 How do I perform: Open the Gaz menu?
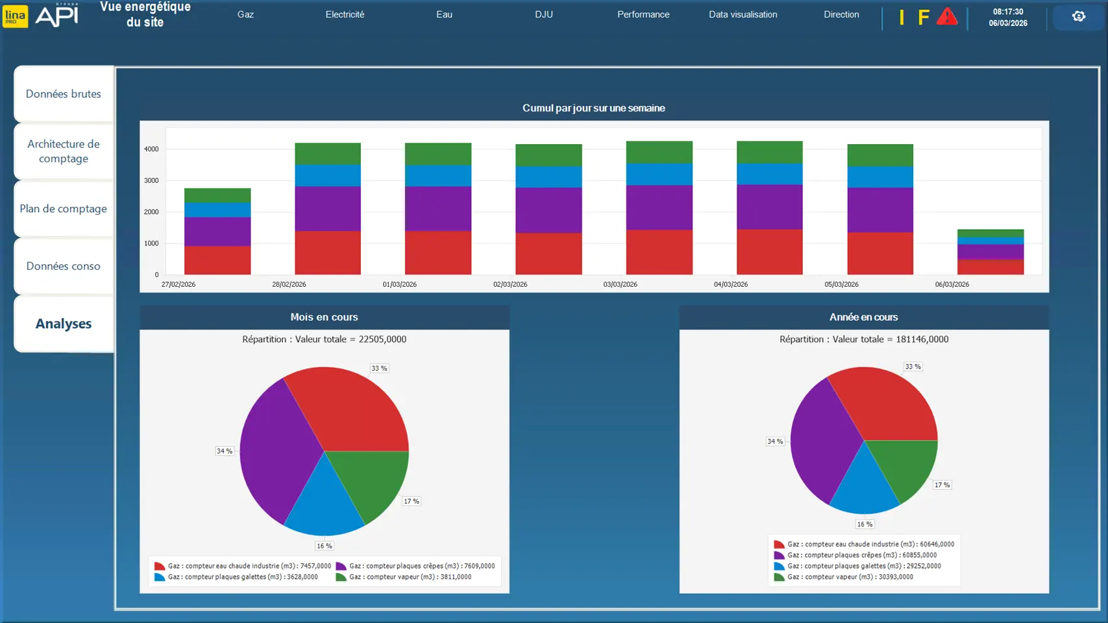coord(245,14)
